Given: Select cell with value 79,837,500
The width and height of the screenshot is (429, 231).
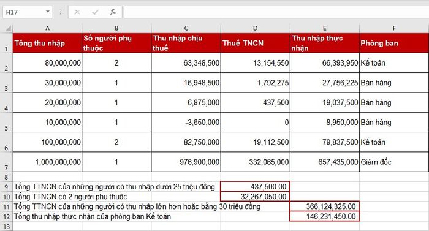Looking at the screenshot, I should tap(324, 142).
